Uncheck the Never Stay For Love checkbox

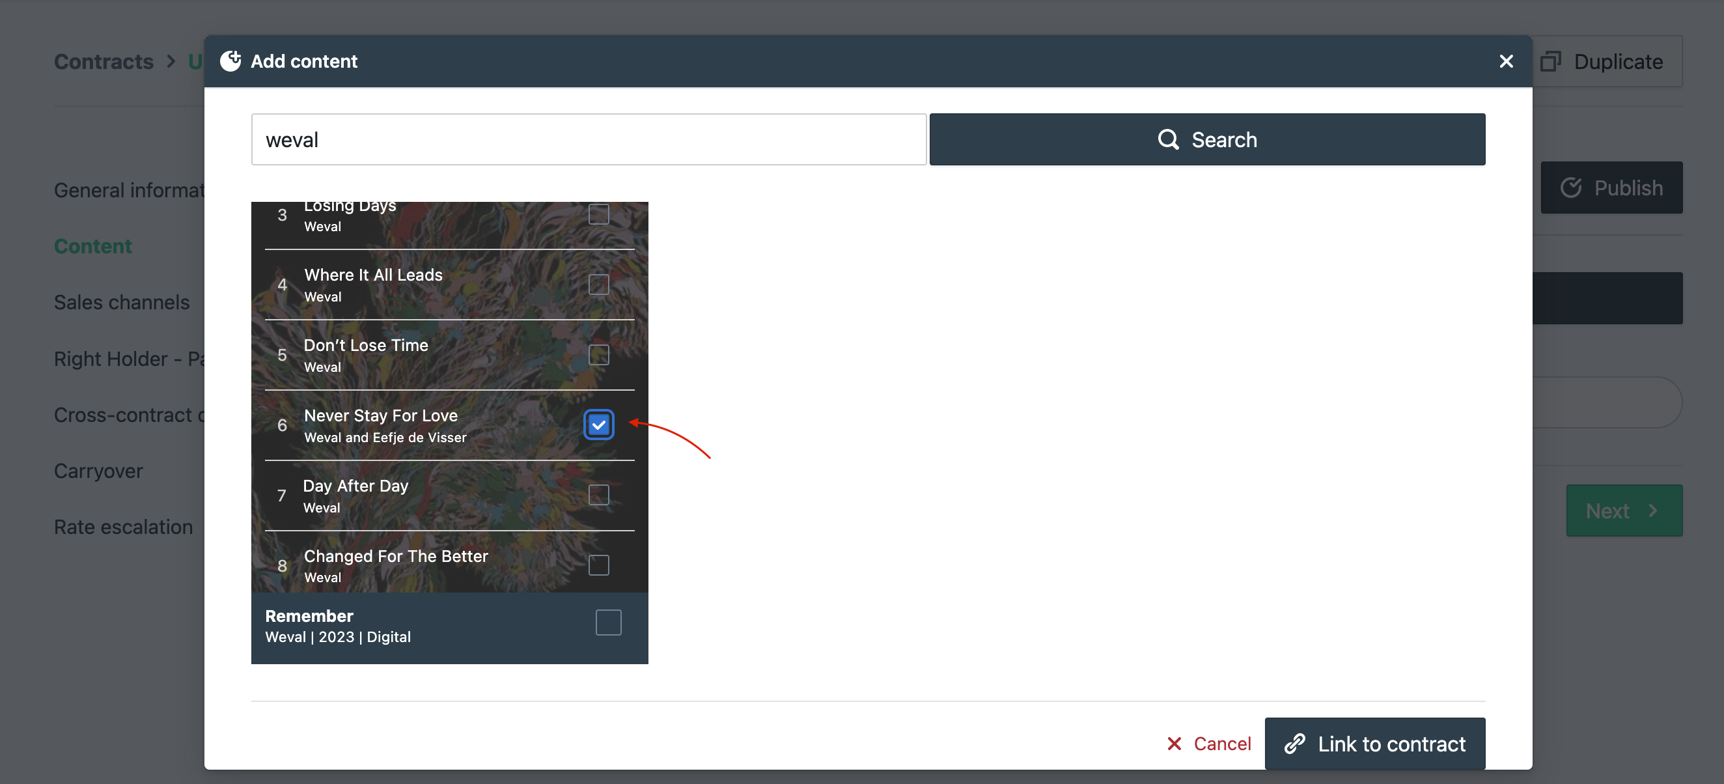pyautogui.click(x=598, y=425)
